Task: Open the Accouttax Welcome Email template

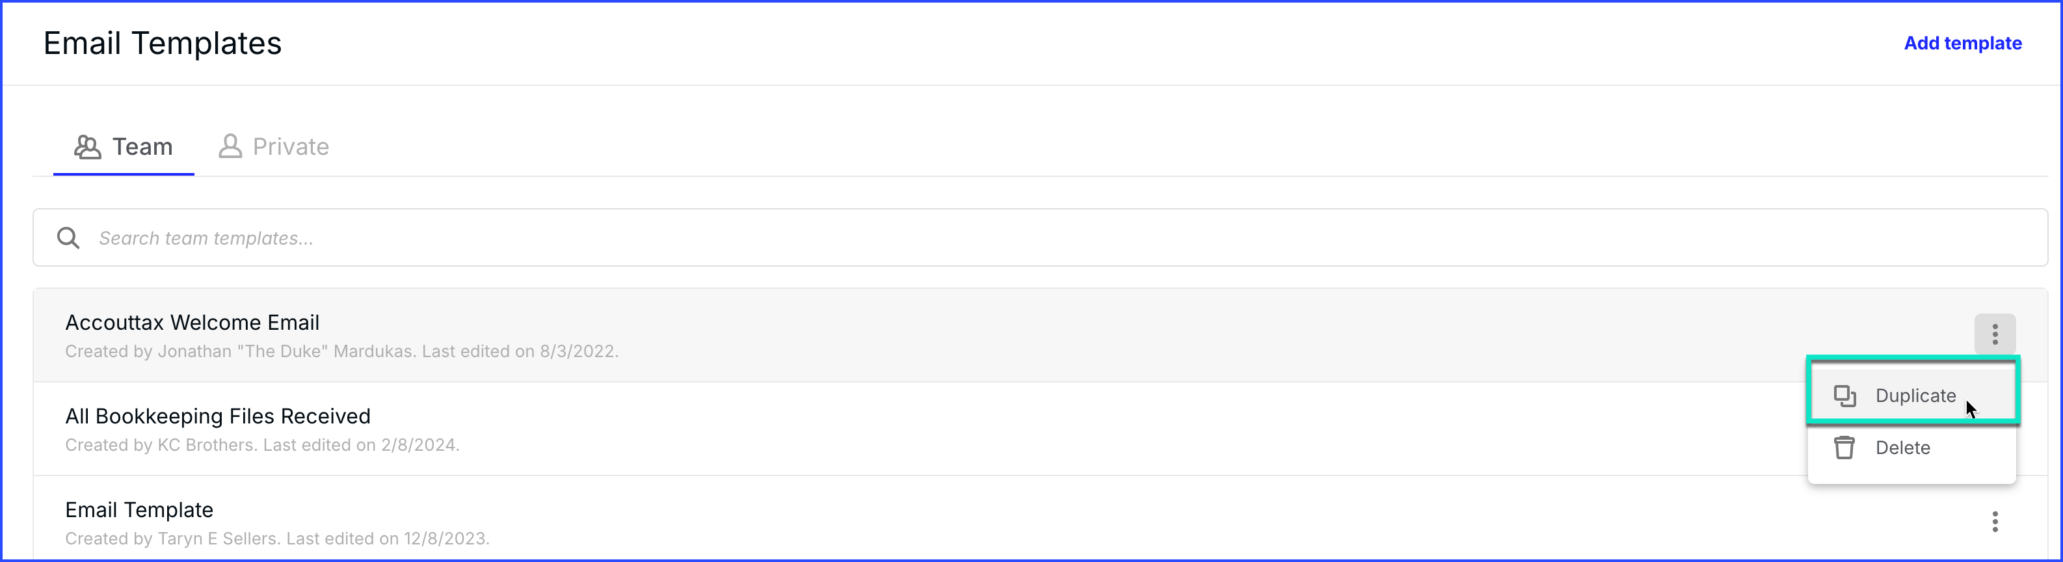Action: (193, 323)
